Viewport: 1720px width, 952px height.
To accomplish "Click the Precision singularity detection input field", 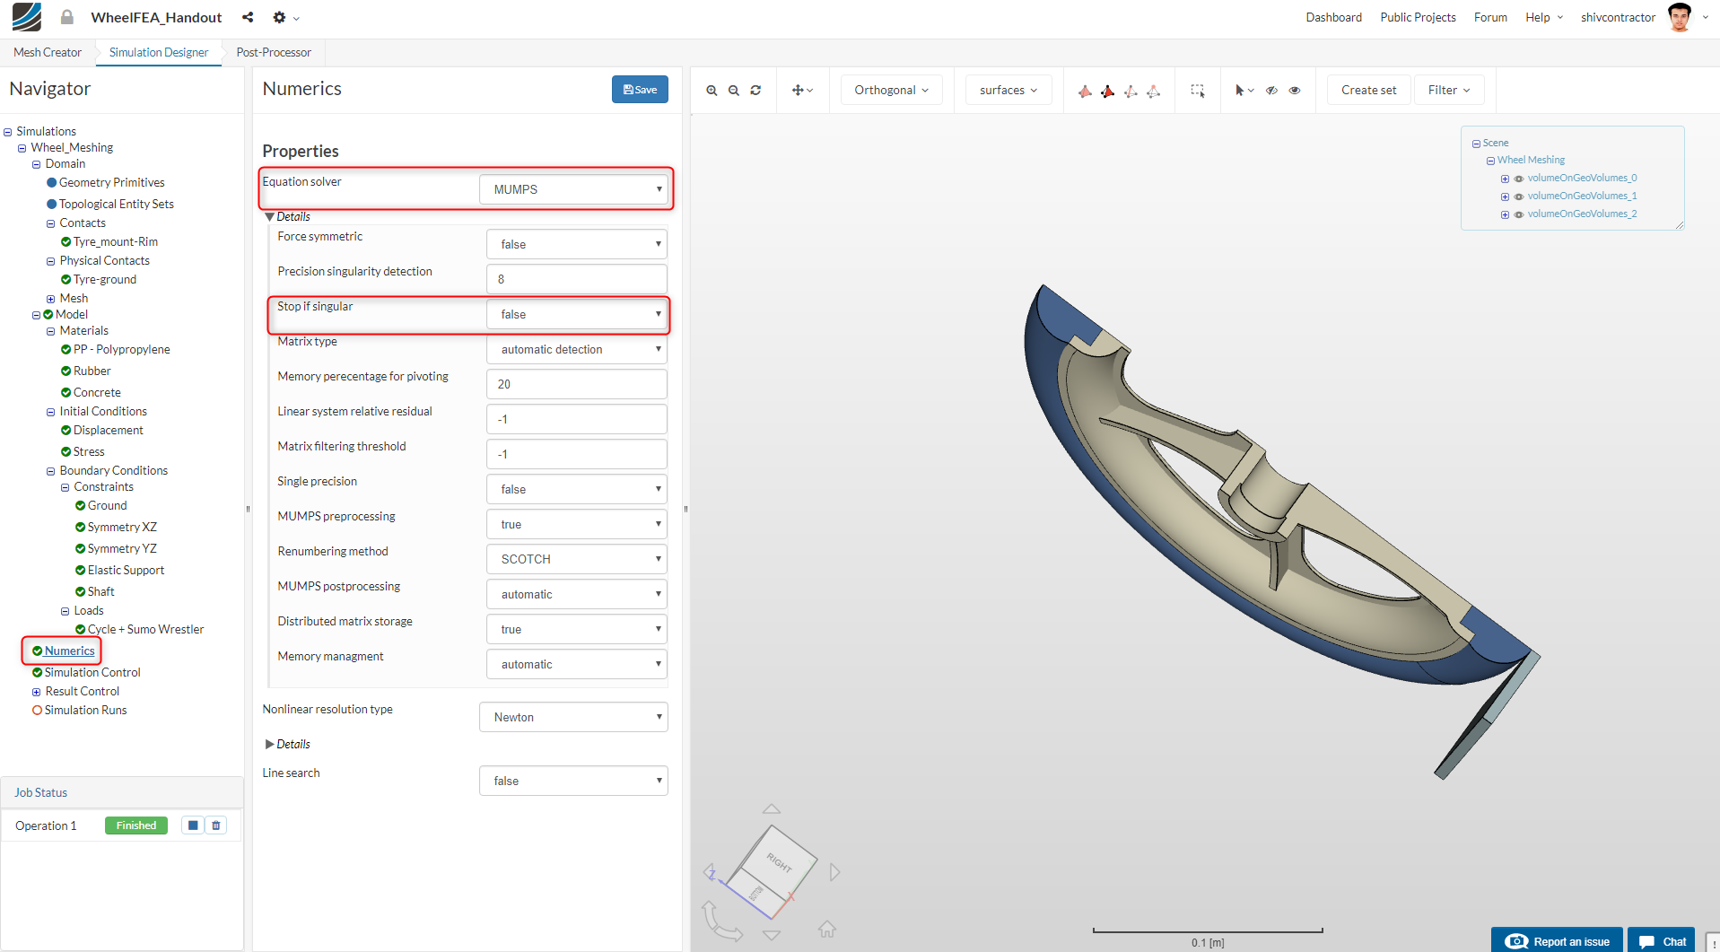I will (x=576, y=279).
